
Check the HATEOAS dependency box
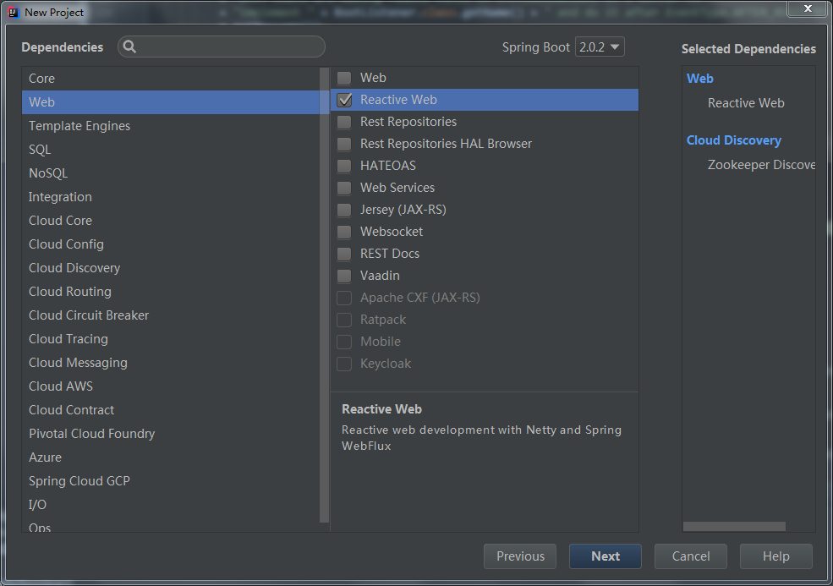(x=344, y=166)
